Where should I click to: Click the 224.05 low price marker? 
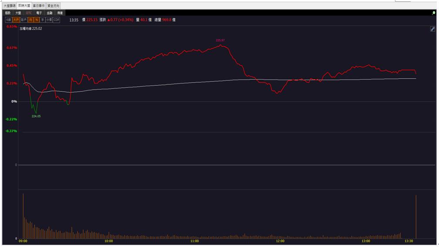click(36, 116)
